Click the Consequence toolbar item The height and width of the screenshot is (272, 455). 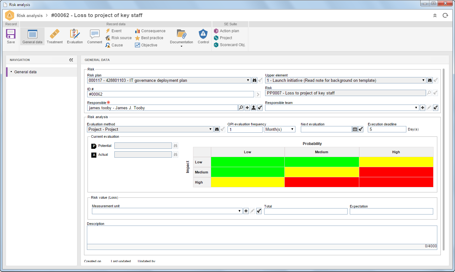point(150,31)
